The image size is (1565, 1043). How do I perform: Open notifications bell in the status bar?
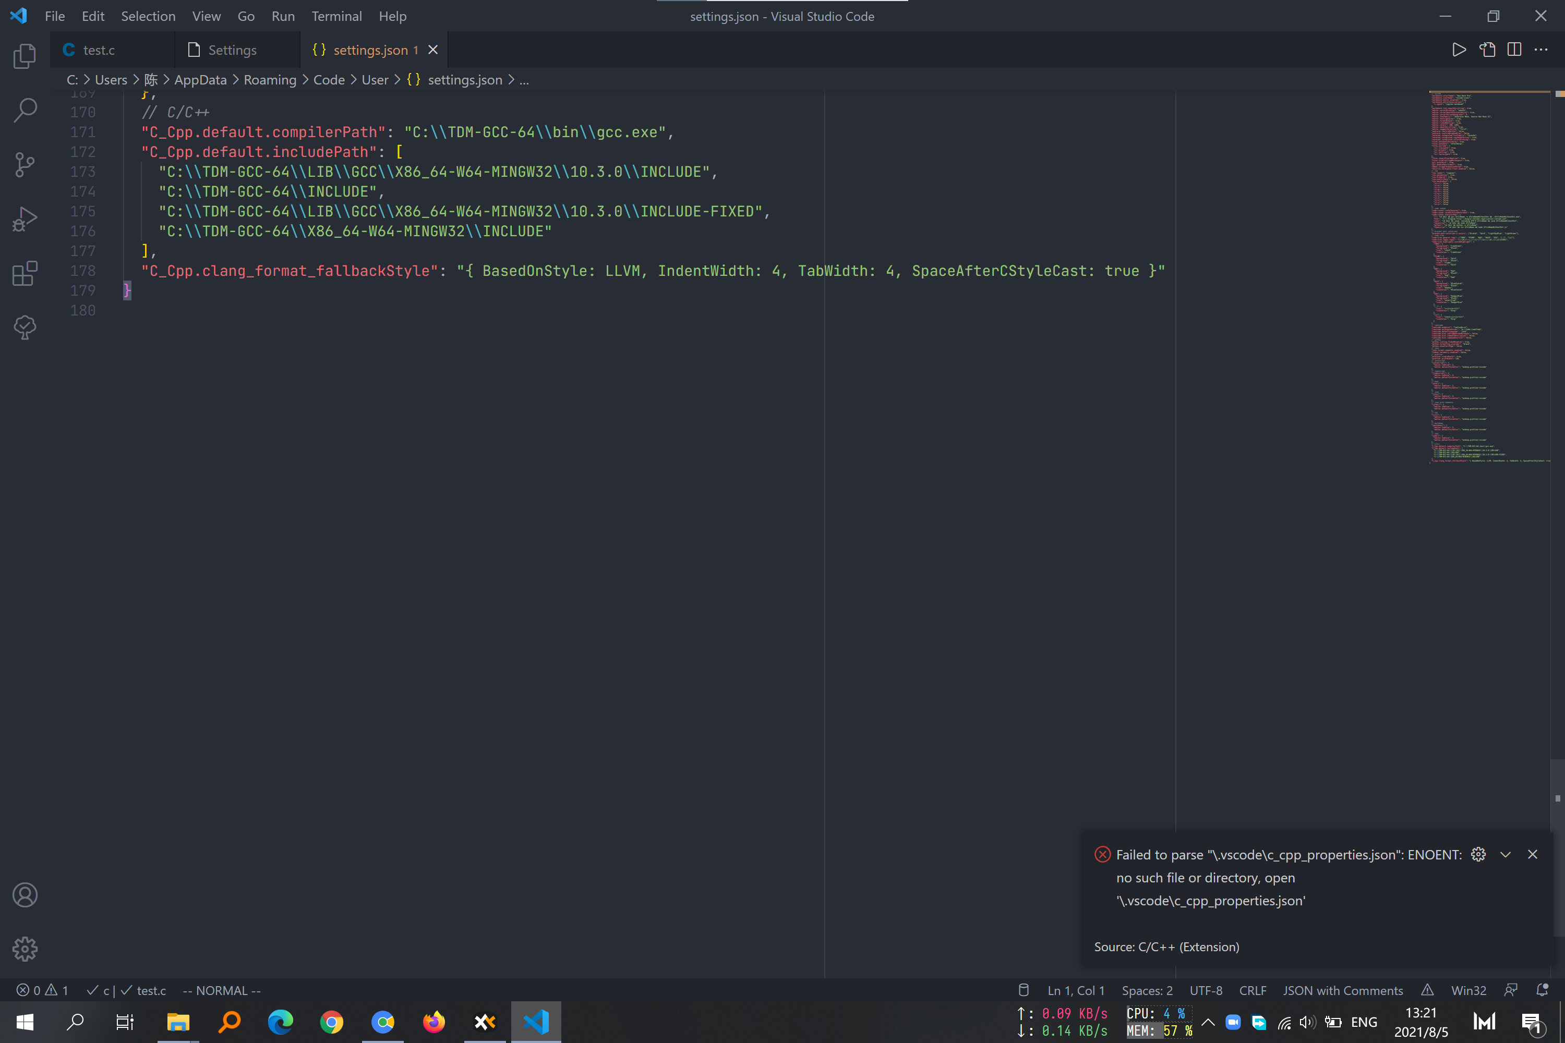[x=1543, y=990]
